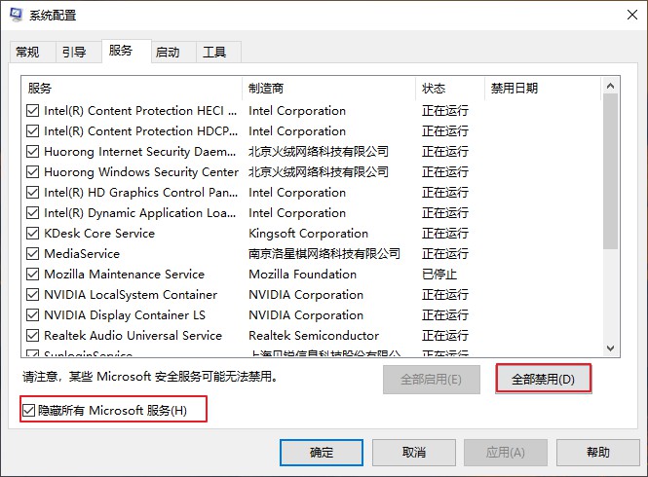This screenshot has width=648, height=477.
Task: Uncheck Huorong Internet Security Daemon service
Action: (x=33, y=152)
